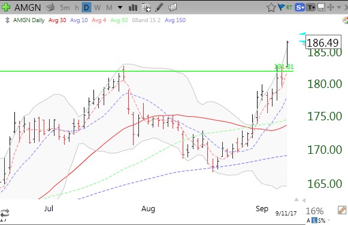Click the 165.00 price axis label
Image resolution: width=348 pixels, height=225 pixels.
click(325, 184)
